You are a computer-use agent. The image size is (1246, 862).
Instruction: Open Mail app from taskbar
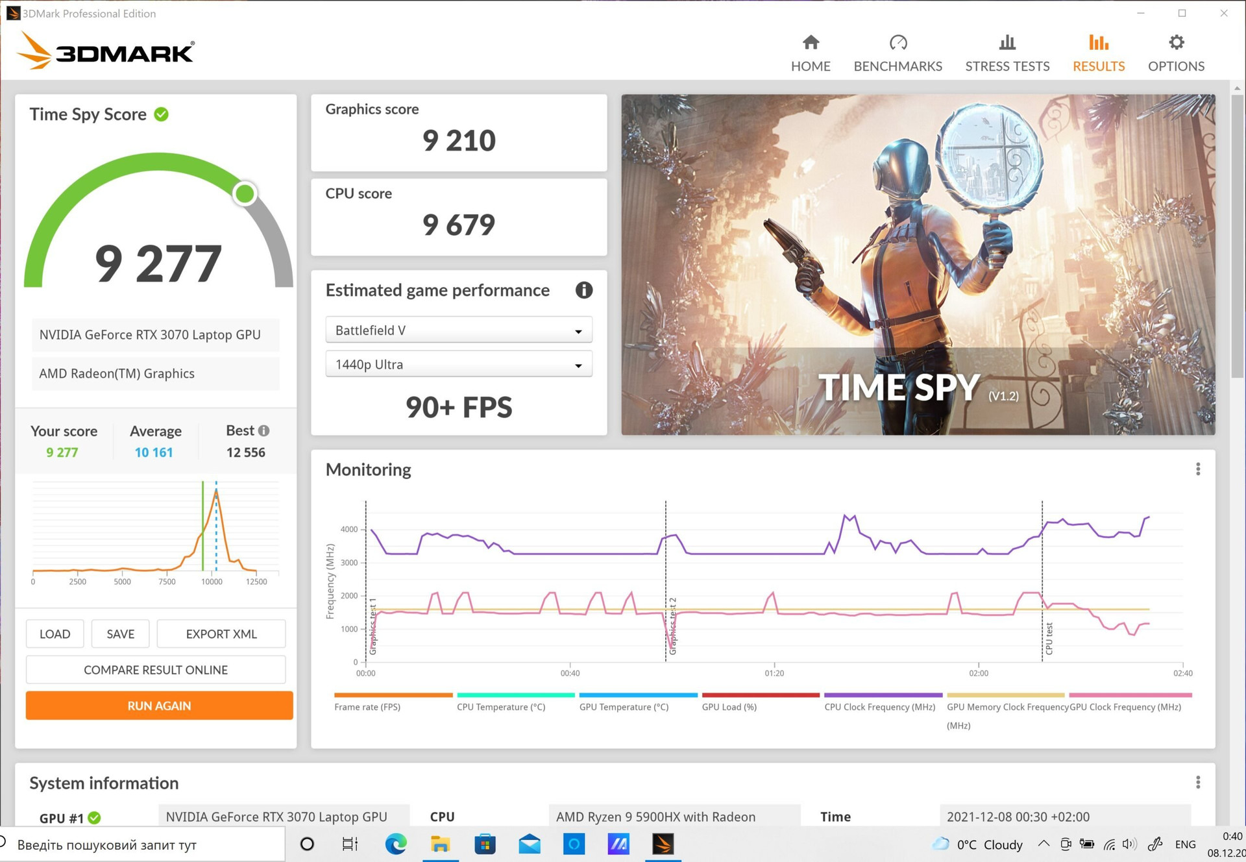pos(530,844)
